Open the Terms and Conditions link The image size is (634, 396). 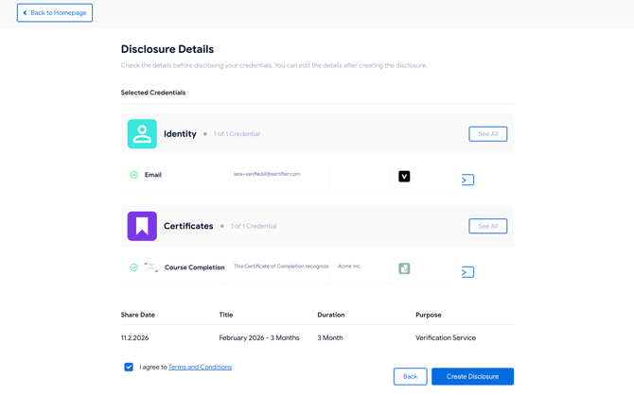pyautogui.click(x=200, y=367)
